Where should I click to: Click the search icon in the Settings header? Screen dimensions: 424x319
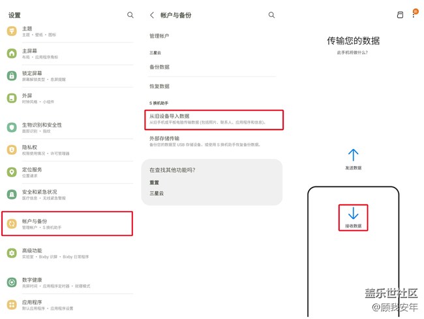(130, 15)
